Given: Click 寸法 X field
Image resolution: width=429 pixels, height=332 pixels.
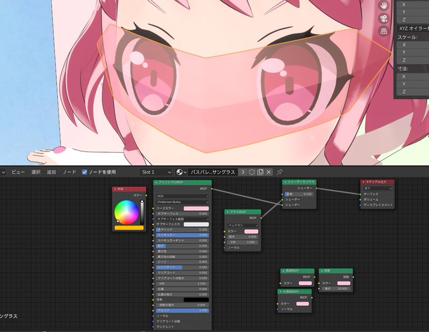Looking at the screenshot, I should (413, 76).
